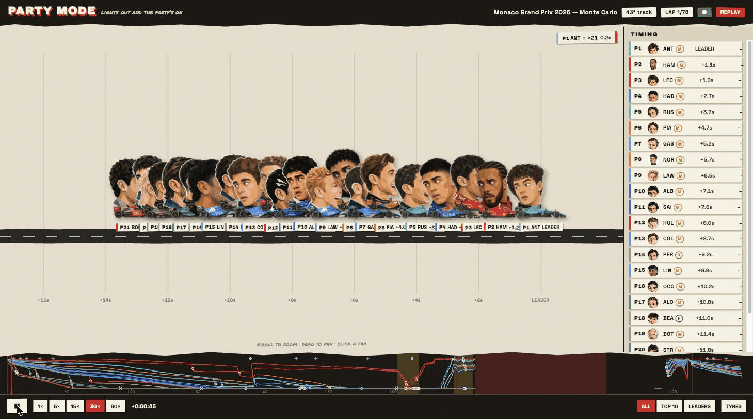Click the hard tyre icon beside BEA

point(679,318)
